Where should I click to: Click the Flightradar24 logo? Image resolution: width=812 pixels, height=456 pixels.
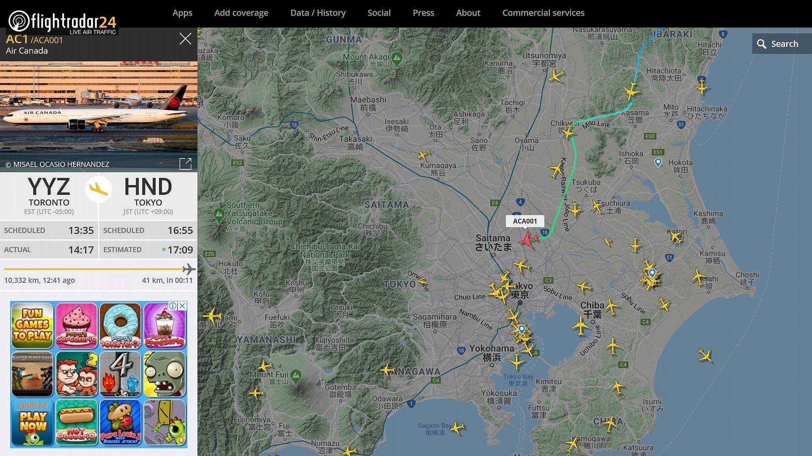point(62,22)
